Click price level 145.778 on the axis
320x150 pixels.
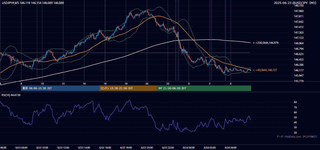point(299,81)
